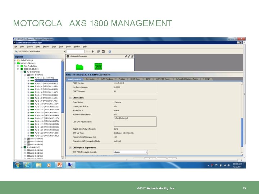This screenshot has width=259, height=194.
Task: Click the network devices toolbar icon
Action: pyautogui.click(x=98, y=51)
